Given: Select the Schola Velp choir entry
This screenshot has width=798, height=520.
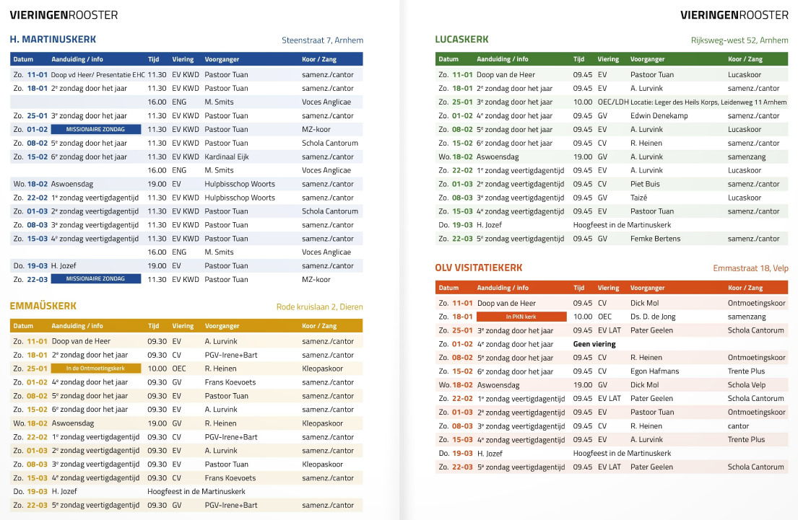Looking at the screenshot, I should click(746, 385).
